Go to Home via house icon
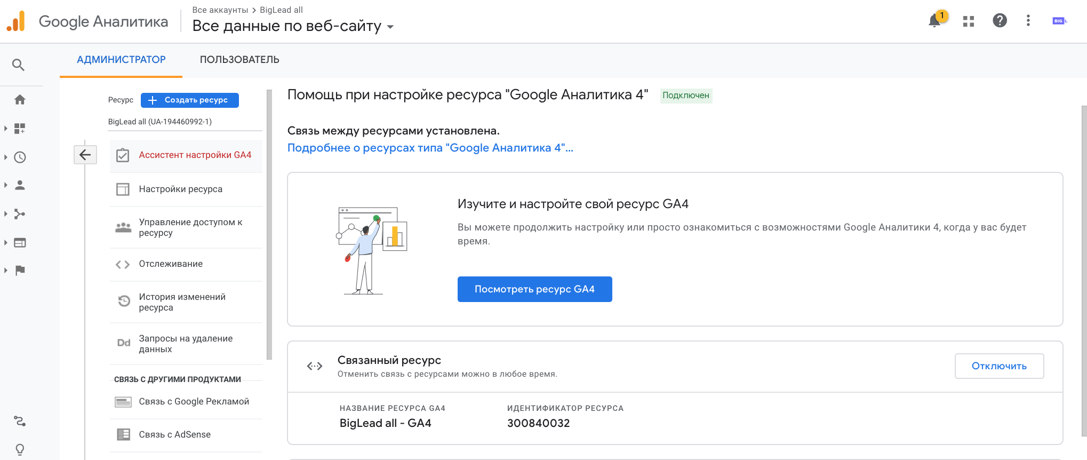This screenshot has height=460, width=1087. 20,100
